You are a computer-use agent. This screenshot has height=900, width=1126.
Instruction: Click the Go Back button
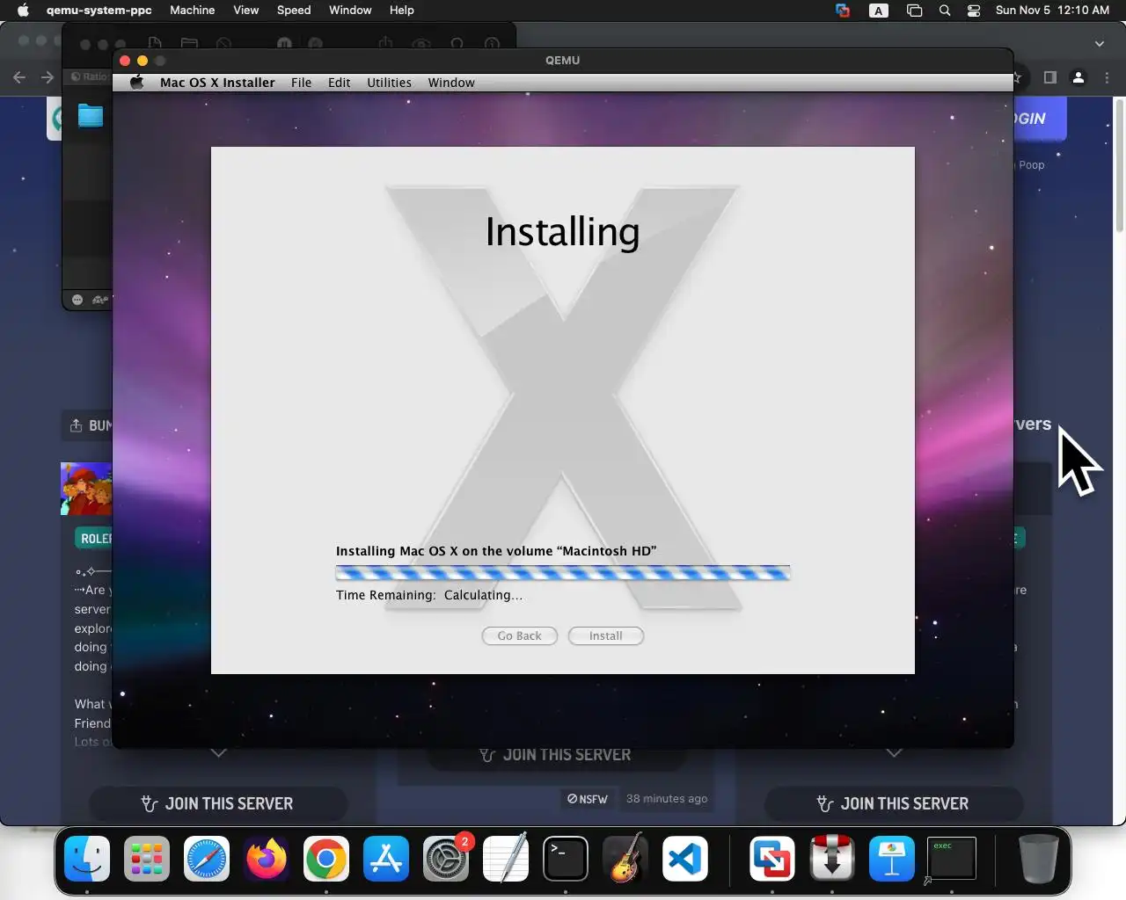(x=520, y=635)
